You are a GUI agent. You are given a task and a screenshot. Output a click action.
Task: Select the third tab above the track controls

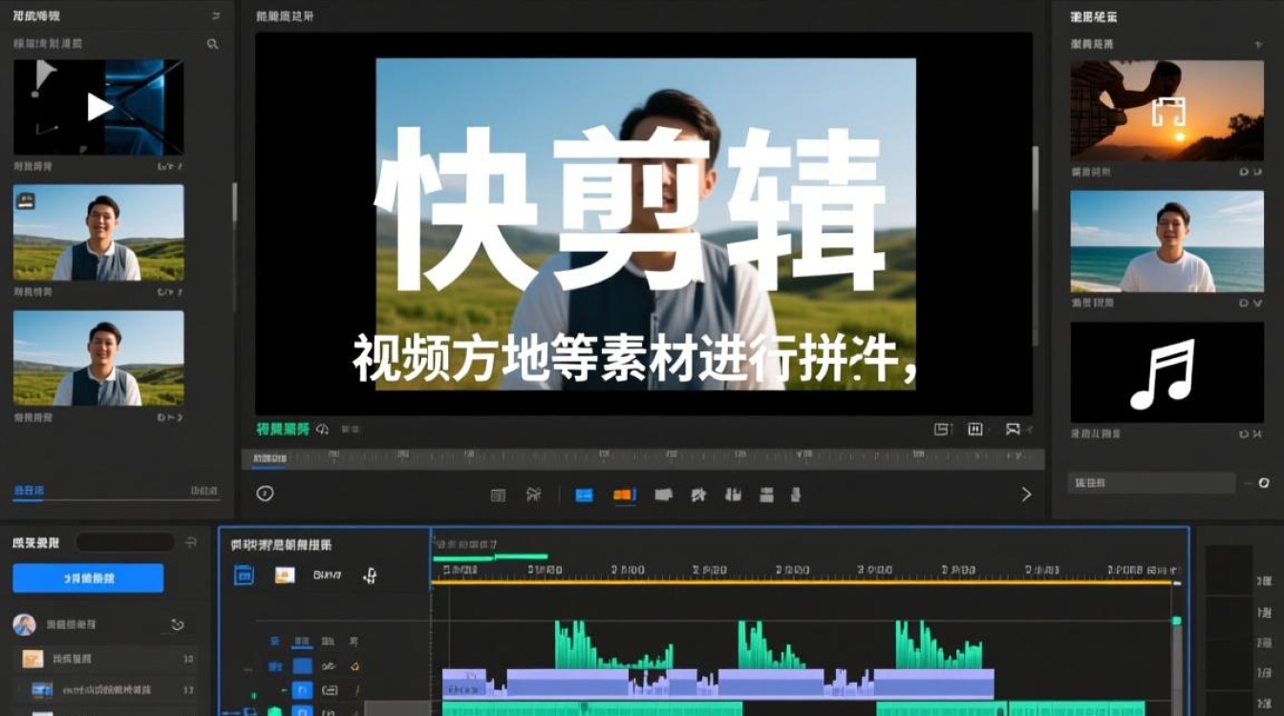tap(328, 641)
